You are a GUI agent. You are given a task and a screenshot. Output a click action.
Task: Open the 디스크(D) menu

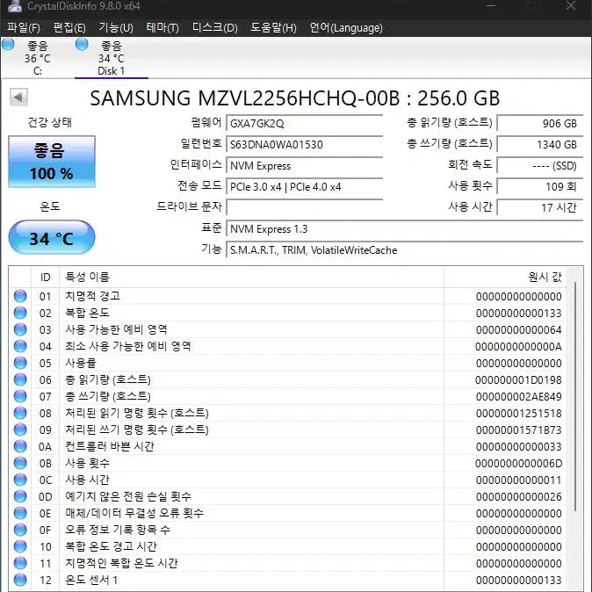point(215,28)
